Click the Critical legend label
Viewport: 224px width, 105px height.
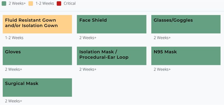pos(70,3)
